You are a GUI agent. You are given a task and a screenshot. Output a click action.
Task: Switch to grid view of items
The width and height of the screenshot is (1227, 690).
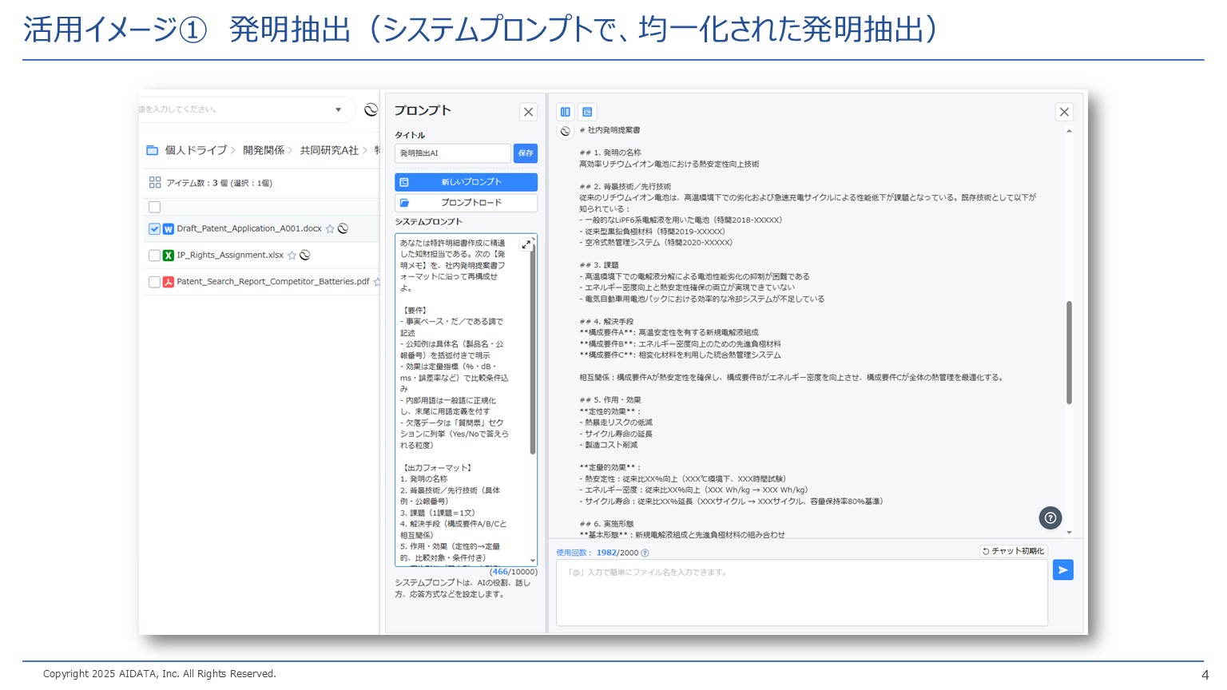(155, 183)
